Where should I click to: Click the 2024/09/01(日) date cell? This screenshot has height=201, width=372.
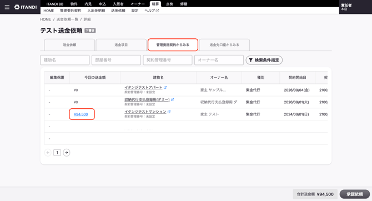pos(296,114)
